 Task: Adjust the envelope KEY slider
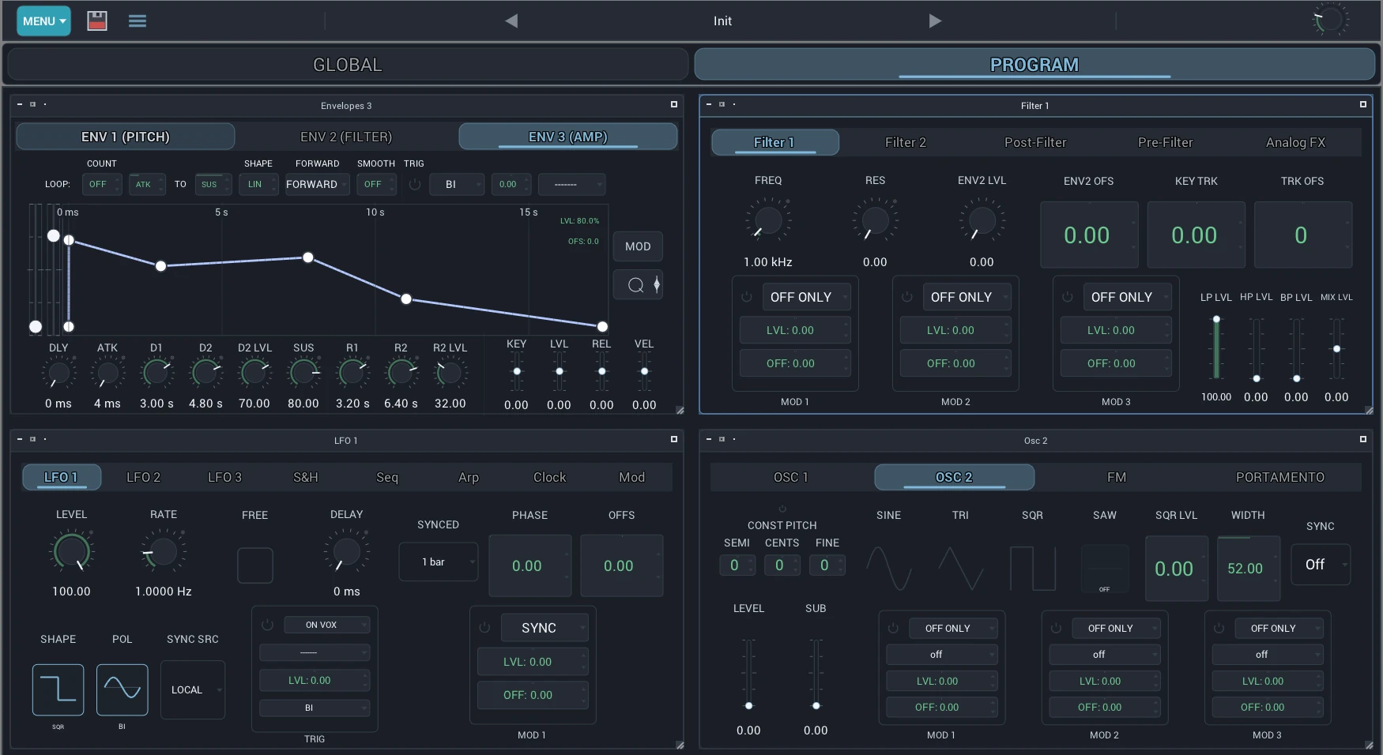tap(517, 371)
